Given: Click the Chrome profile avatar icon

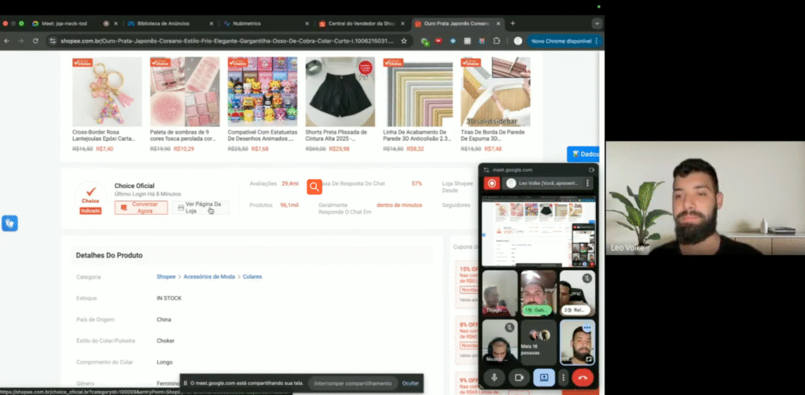Looking at the screenshot, I should (x=517, y=41).
